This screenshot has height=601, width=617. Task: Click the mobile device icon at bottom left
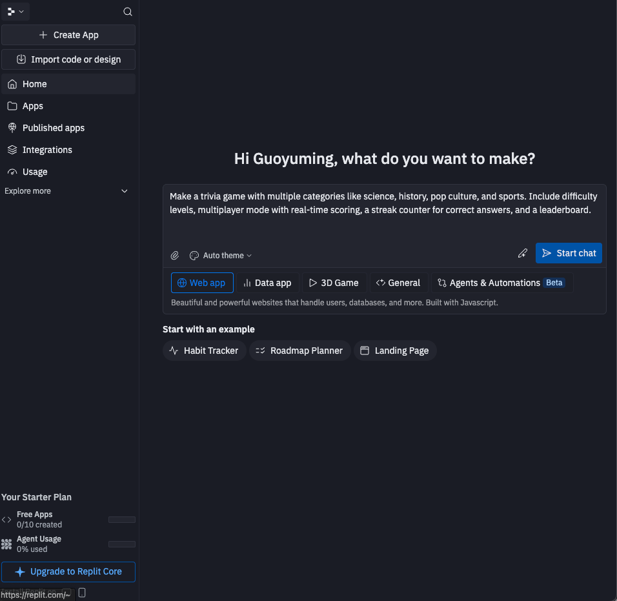click(82, 593)
